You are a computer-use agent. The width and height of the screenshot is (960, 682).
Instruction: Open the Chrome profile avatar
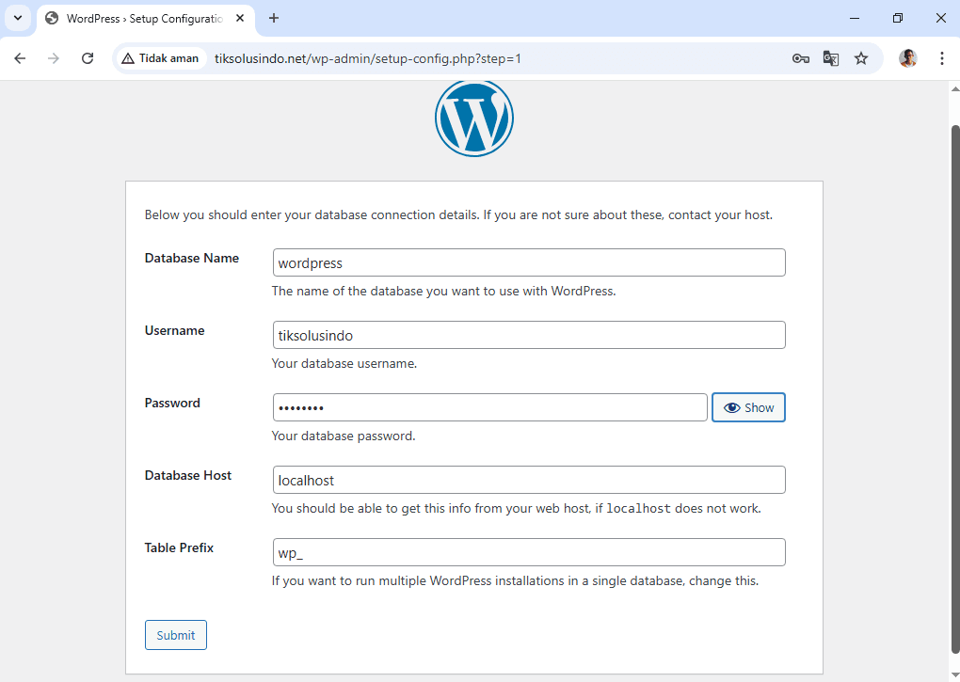point(907,58)
